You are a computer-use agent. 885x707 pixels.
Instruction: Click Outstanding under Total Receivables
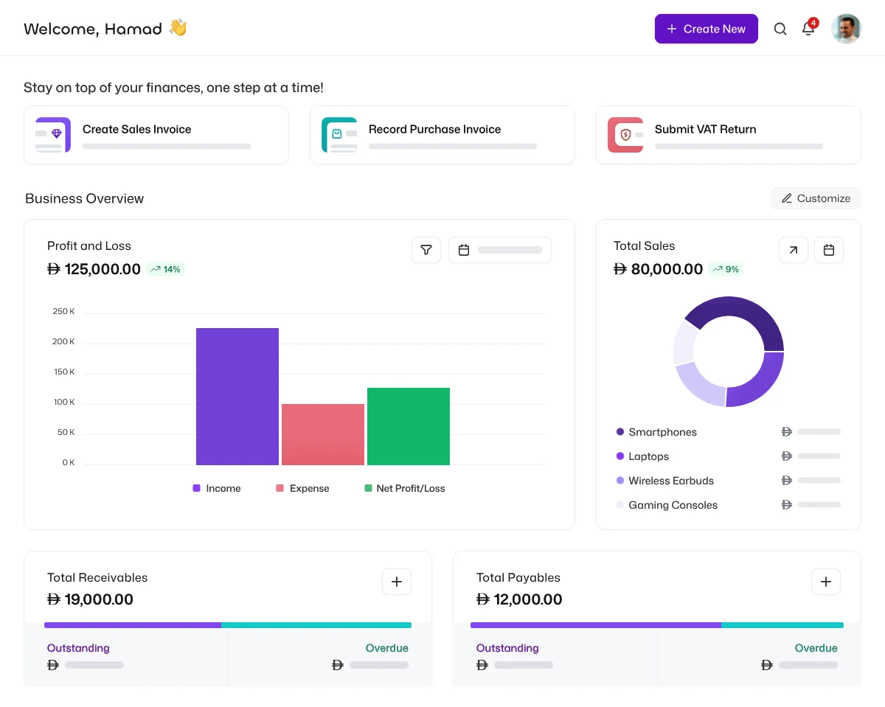(x=78, y=648)
